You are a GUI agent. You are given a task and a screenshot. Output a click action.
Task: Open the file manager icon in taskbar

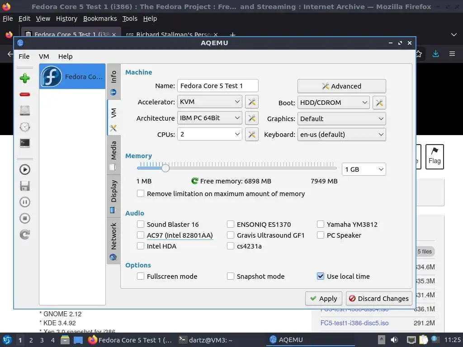point(65,340)
